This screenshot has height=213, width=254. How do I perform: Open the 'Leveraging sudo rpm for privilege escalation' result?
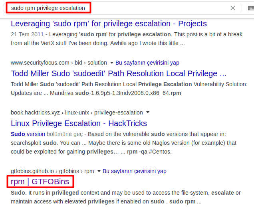[109, 24]
